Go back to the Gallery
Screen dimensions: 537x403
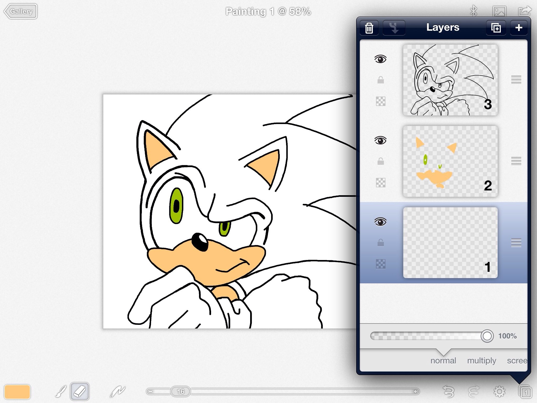[x=21, y=12]
